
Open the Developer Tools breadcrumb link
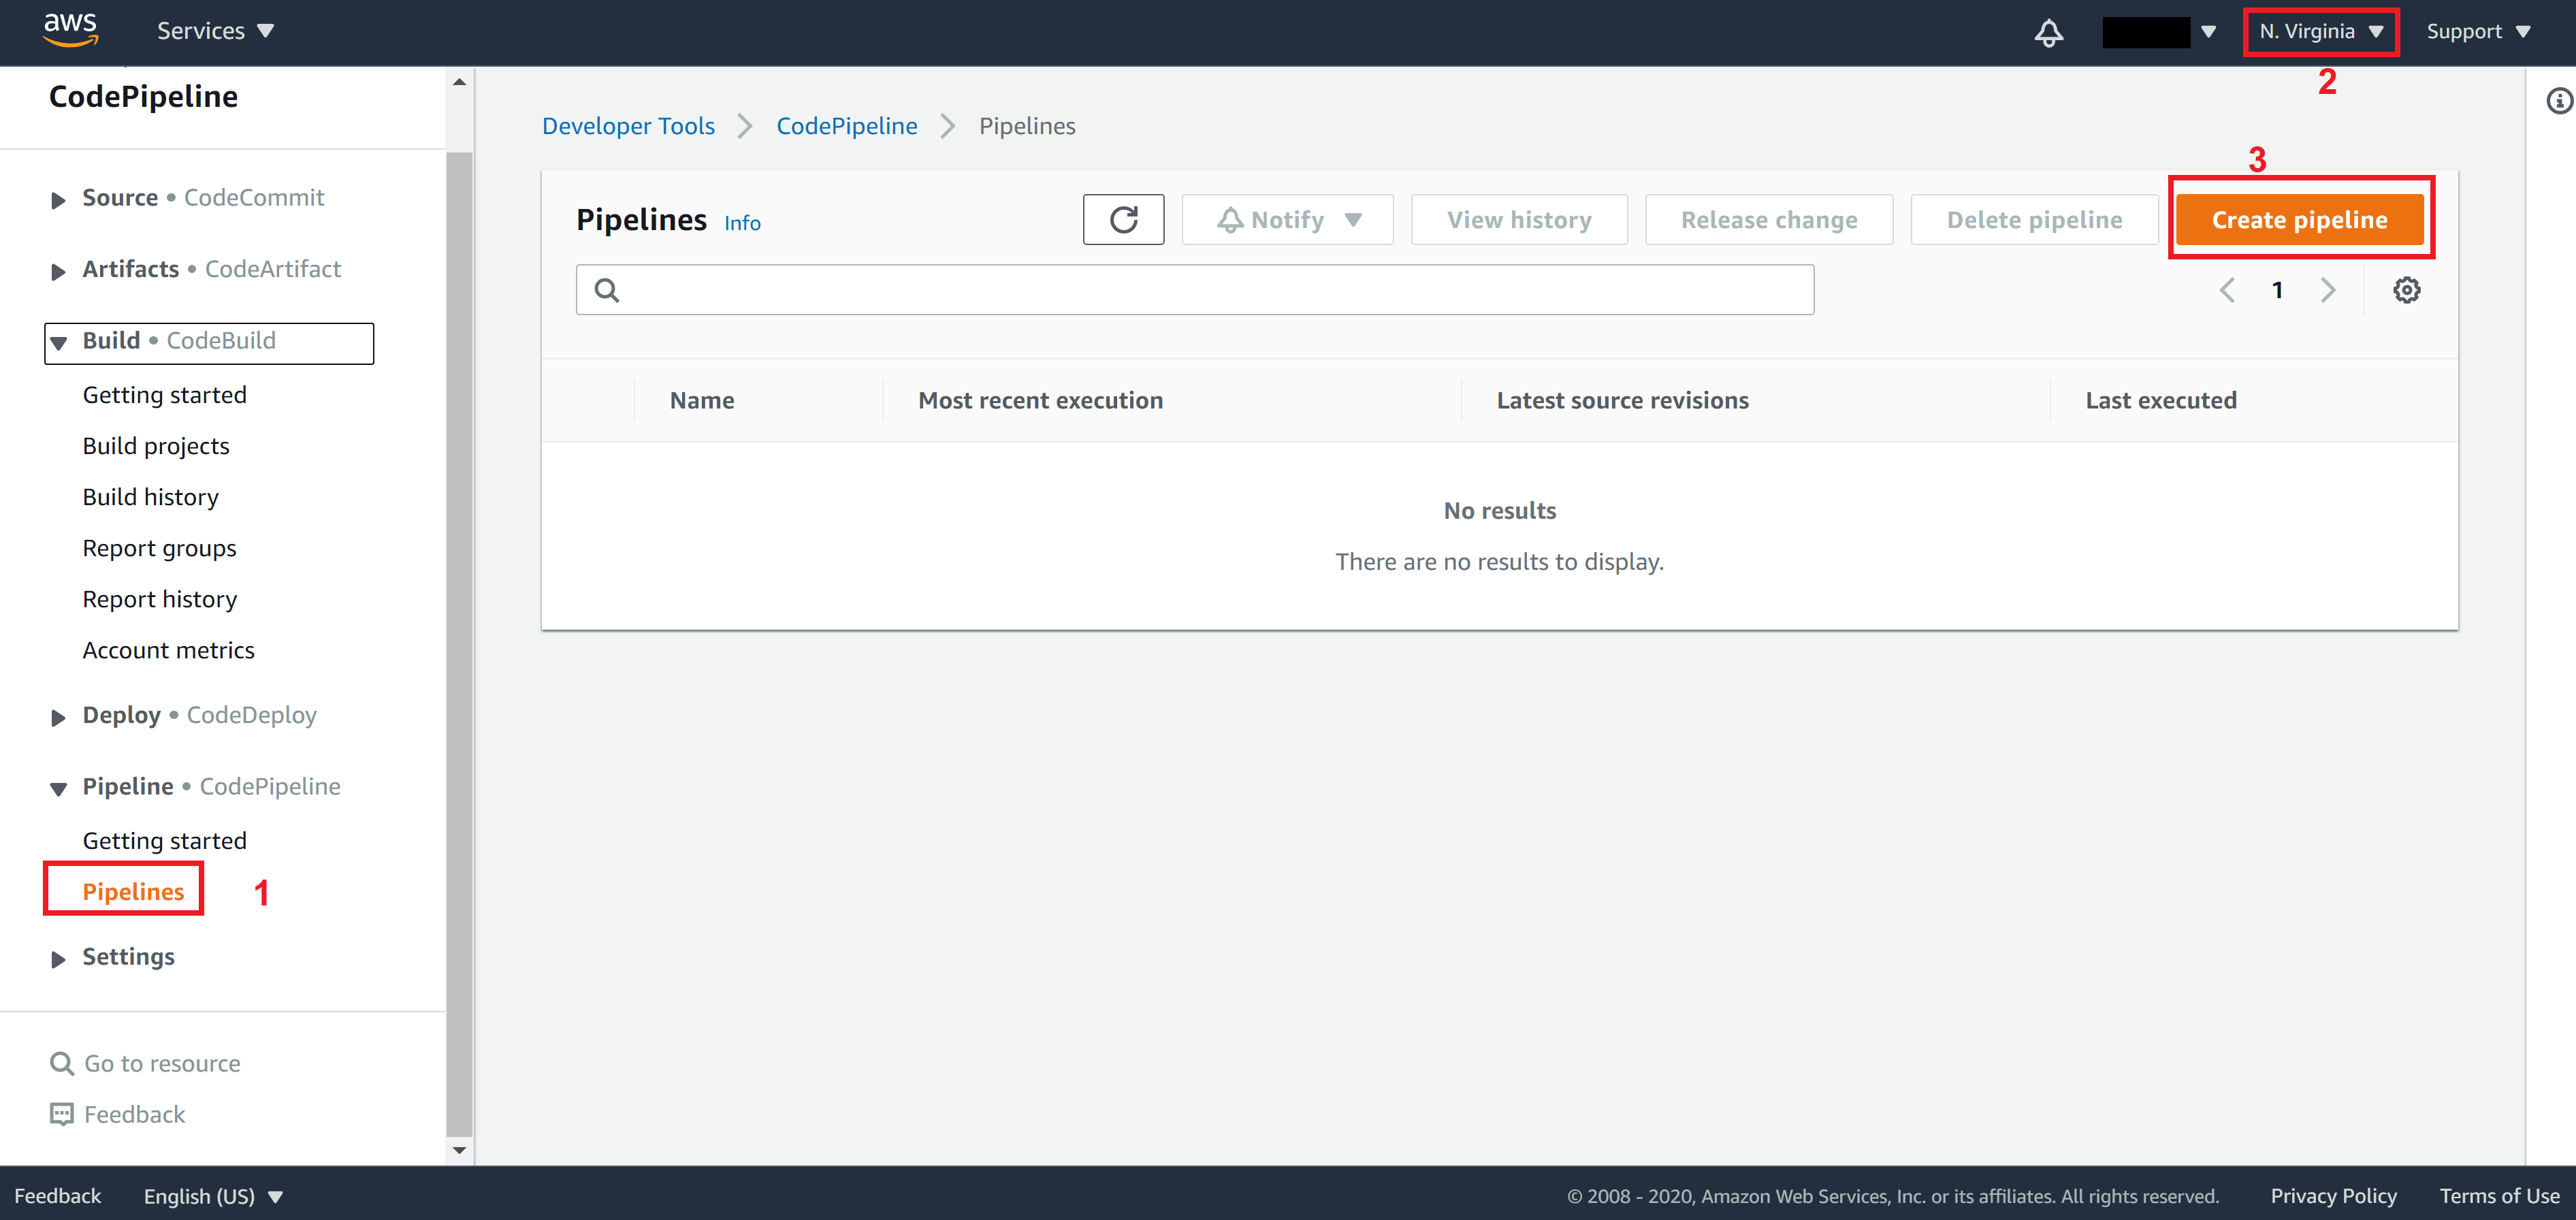tap(628, 126)
